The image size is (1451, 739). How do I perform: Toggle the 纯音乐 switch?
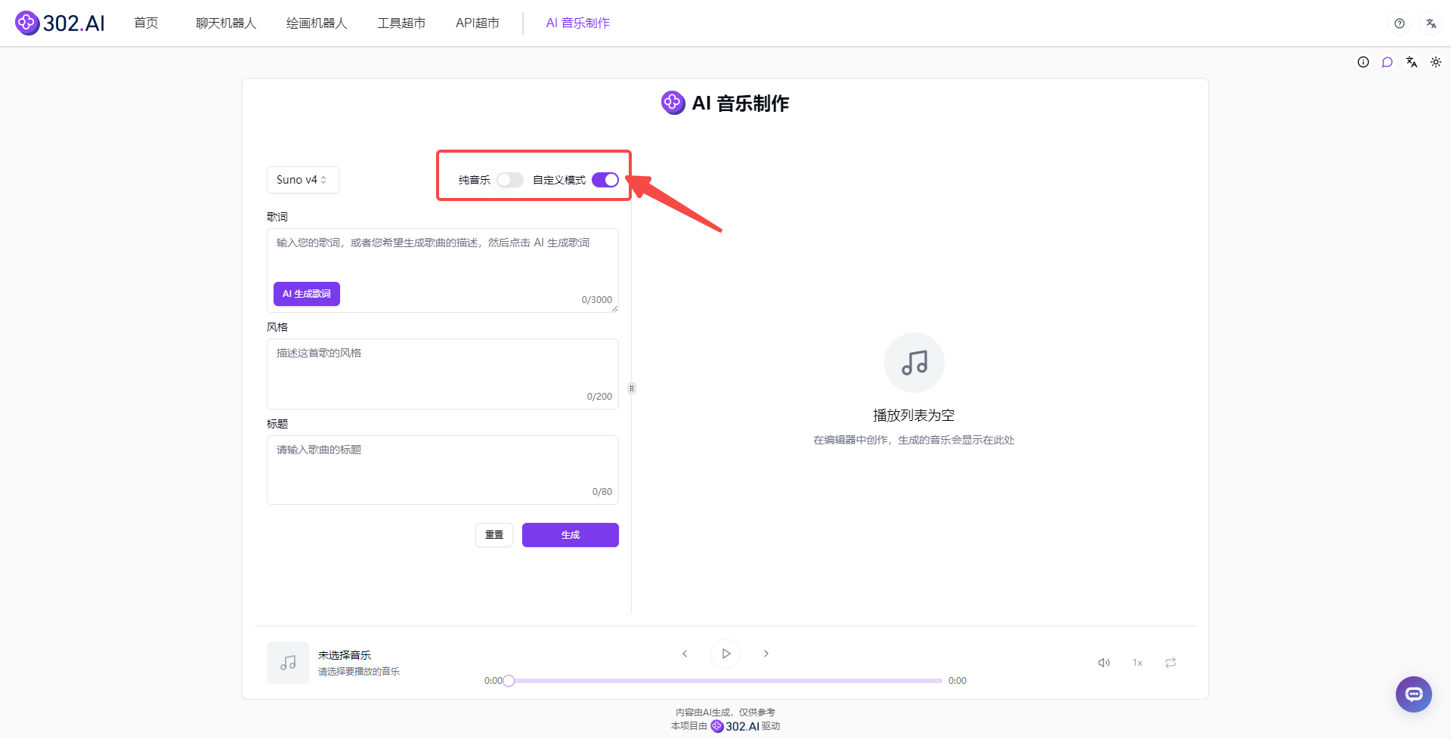tap(510, 180)
